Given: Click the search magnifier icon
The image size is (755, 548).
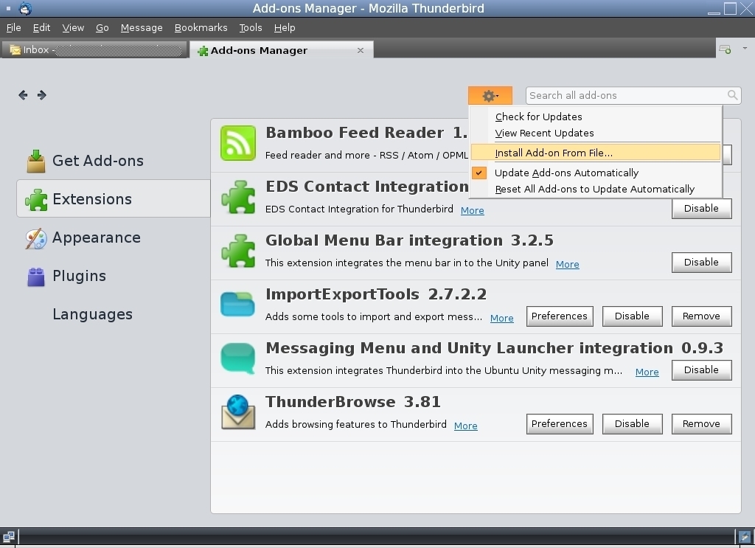Looking at the screenshot, I should [732, 95].
